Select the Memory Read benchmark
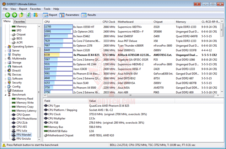The width and height of the screenshot is (226, 149). click(25, 99)
